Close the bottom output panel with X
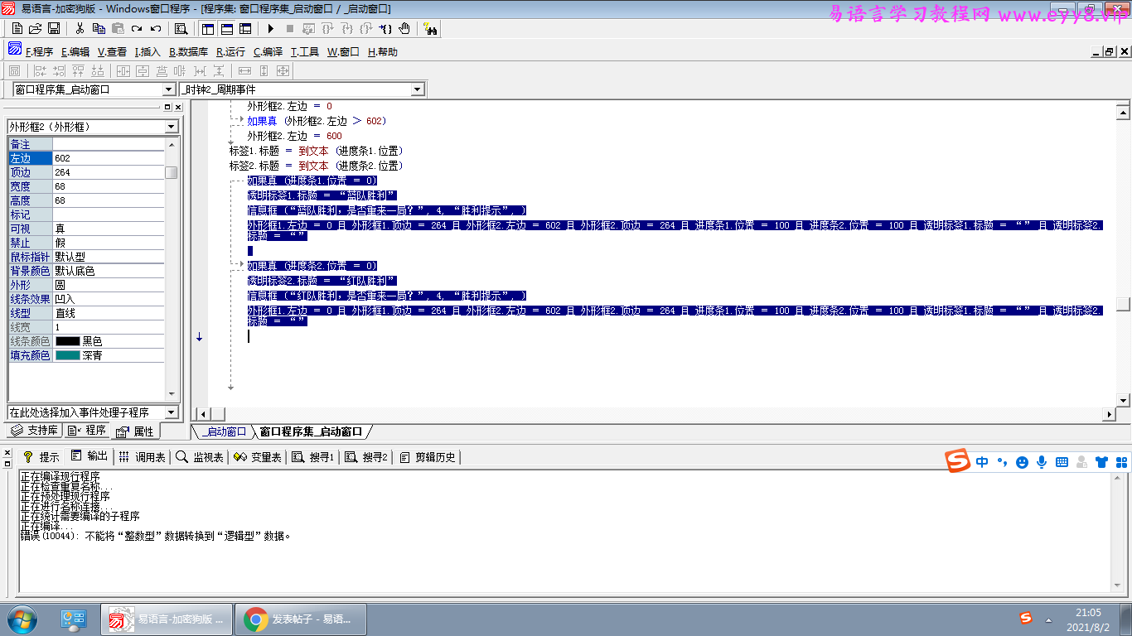This screenshot has width=1132, height=636. point(7,454)
